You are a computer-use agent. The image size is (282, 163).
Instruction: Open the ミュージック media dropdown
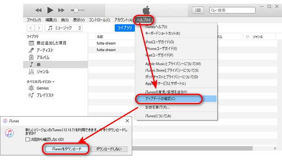(x=64, y=28)
